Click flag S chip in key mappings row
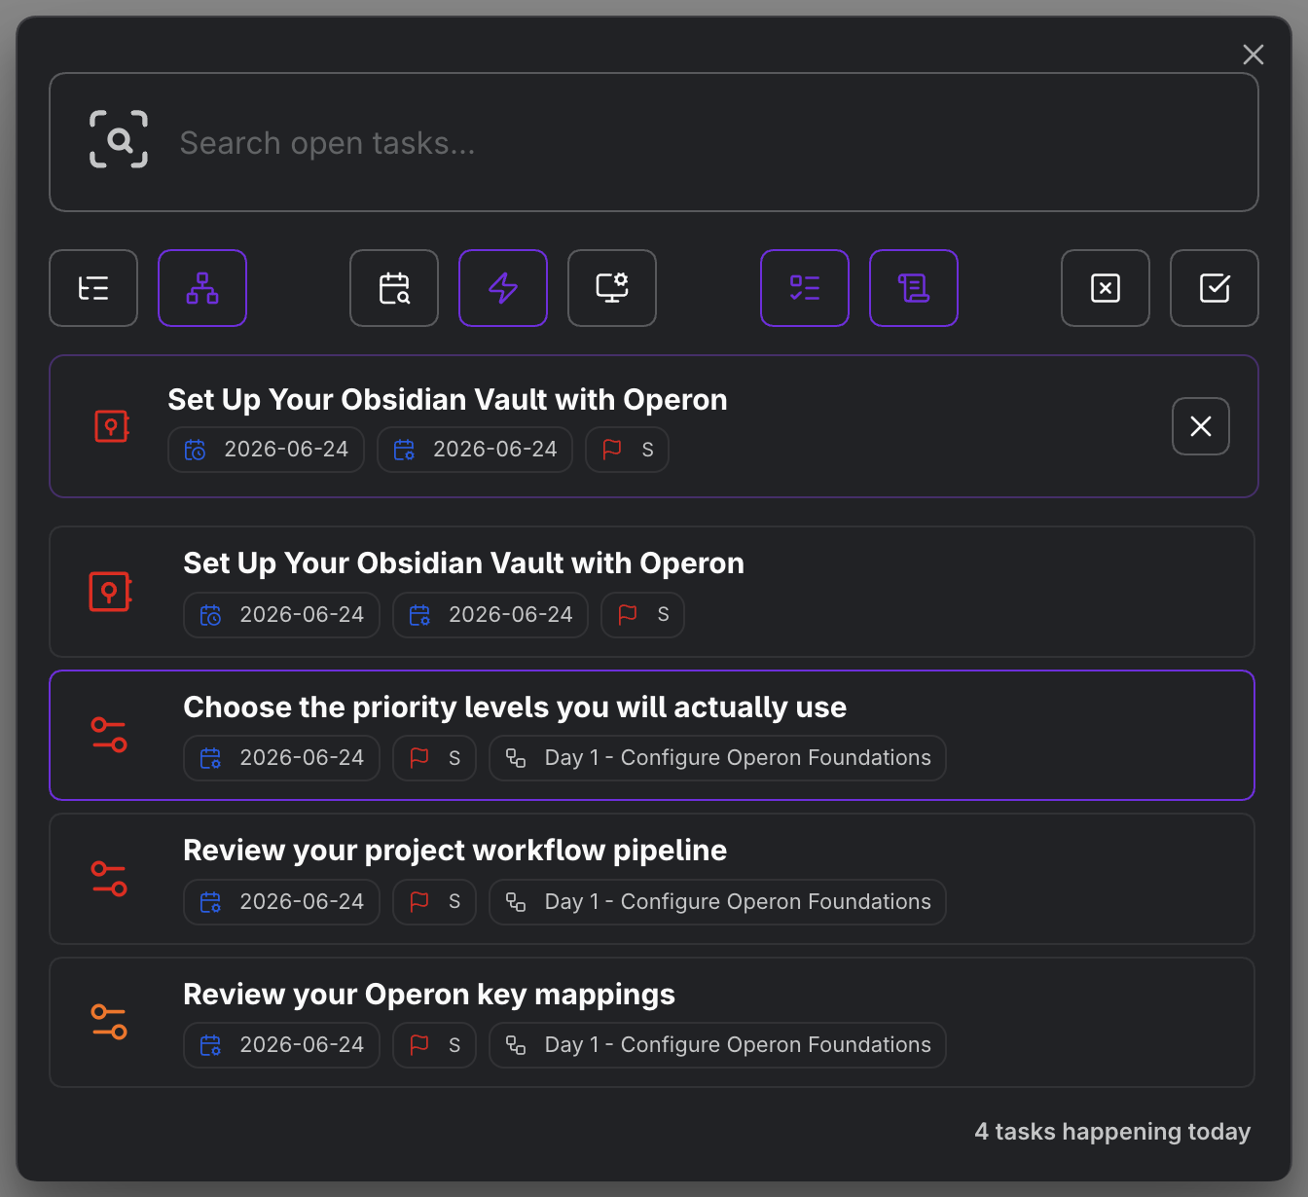Screen dimensions: 1308x1197 (434, 1045)
